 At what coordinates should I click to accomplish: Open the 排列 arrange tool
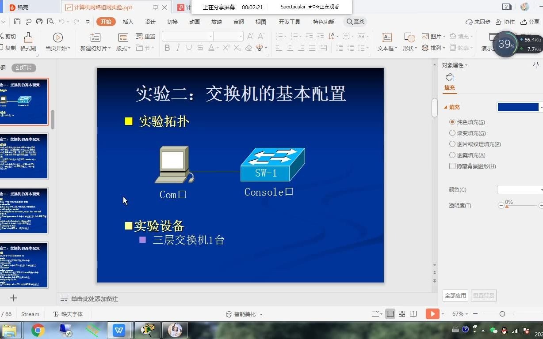(x=435, y=48)
